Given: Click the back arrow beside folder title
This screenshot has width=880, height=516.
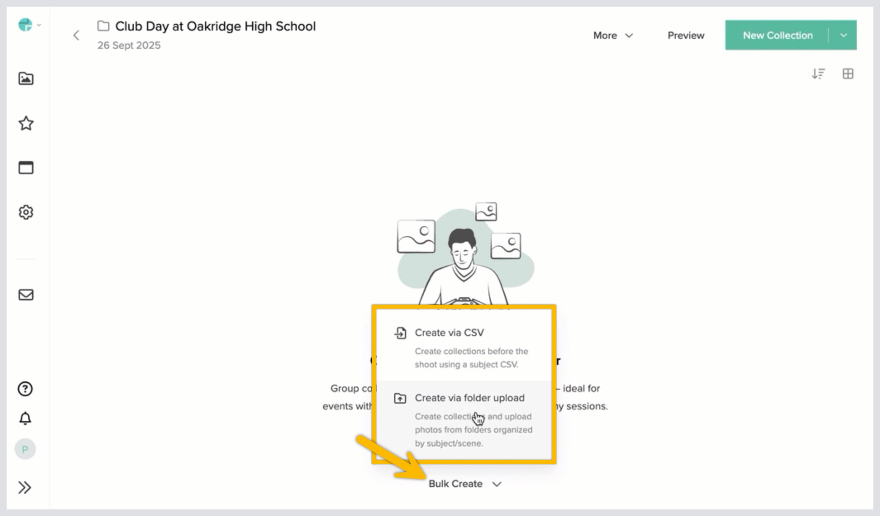Looking at the screenshot, I should pos(76,36).
